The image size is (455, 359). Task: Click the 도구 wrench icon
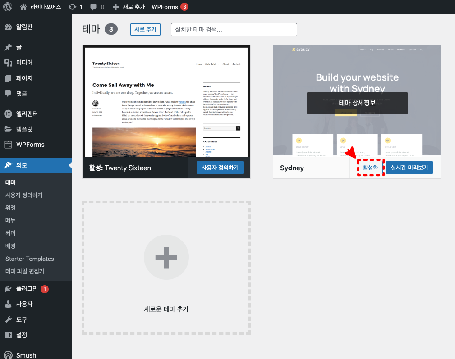pos(8,320)
